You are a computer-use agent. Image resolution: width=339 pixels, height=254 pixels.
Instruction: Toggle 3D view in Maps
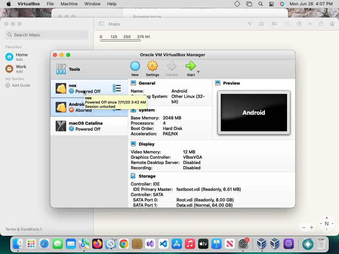tap(274, 24)
